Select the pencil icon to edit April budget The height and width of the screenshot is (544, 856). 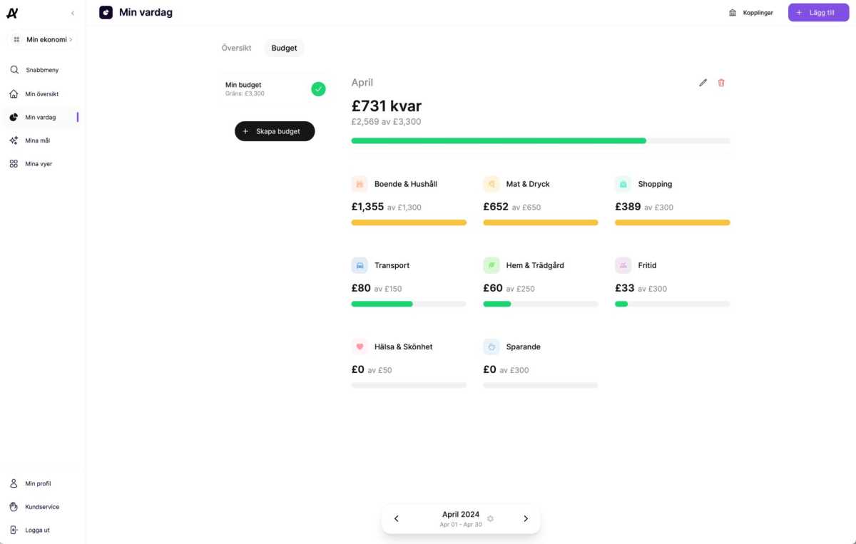tap(703, 83)
